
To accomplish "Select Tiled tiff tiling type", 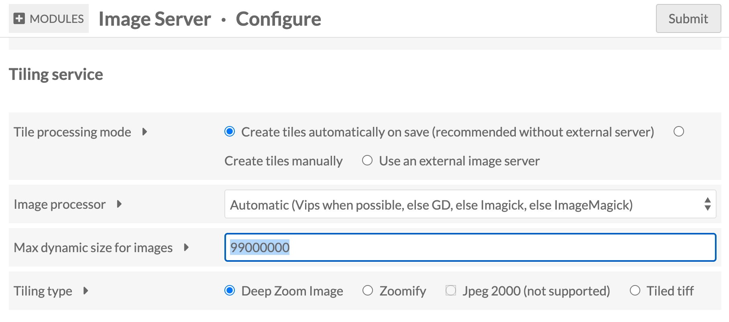I will pos(635,291).
